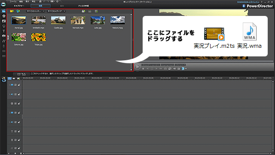The image size is (275, 155).
Task: Open the Particle Room icon
Action: click(x=4, y=26)
